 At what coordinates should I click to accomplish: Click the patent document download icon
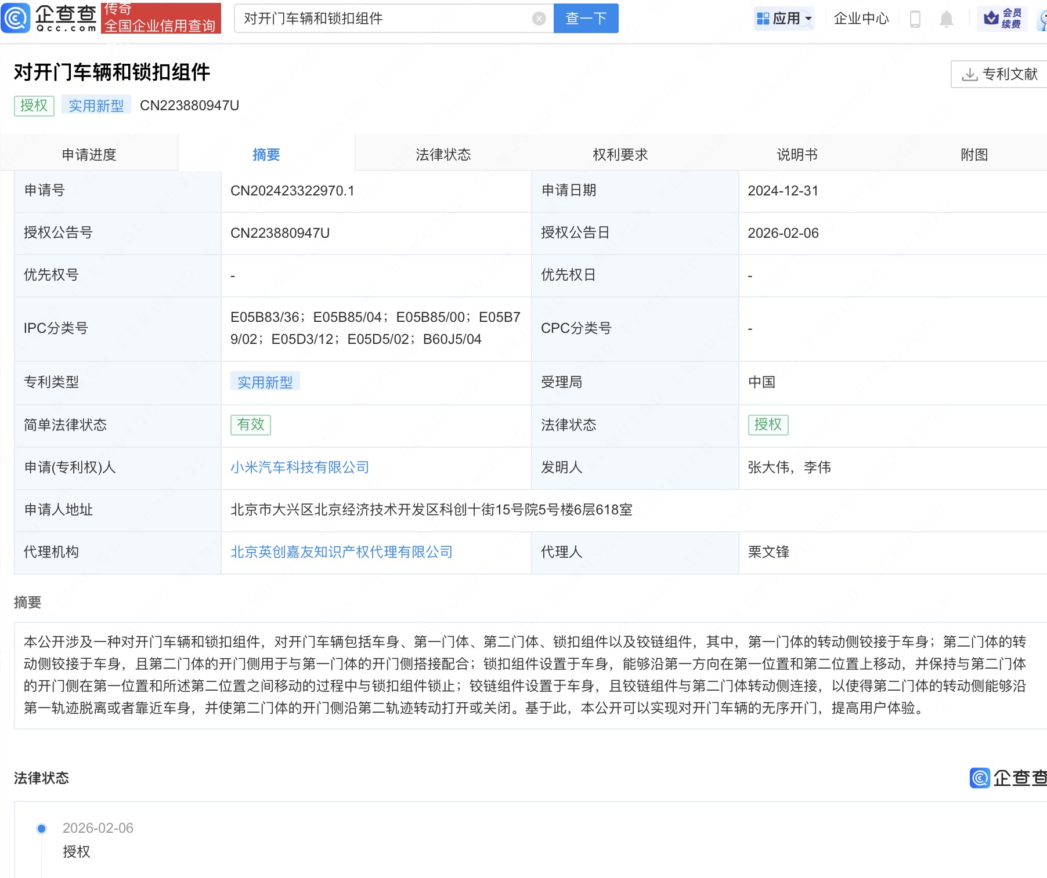(x=969, y=74)
